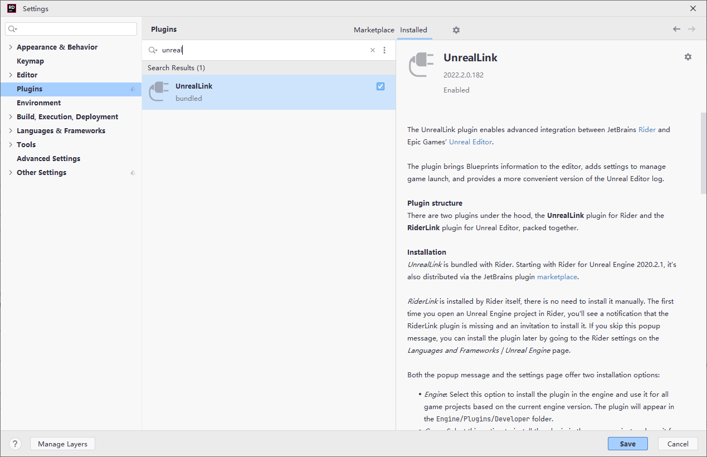Screen dimensions: 707x457
Task: Expand Build, Execution, Deployment node
Action: (x=11, y=117)
